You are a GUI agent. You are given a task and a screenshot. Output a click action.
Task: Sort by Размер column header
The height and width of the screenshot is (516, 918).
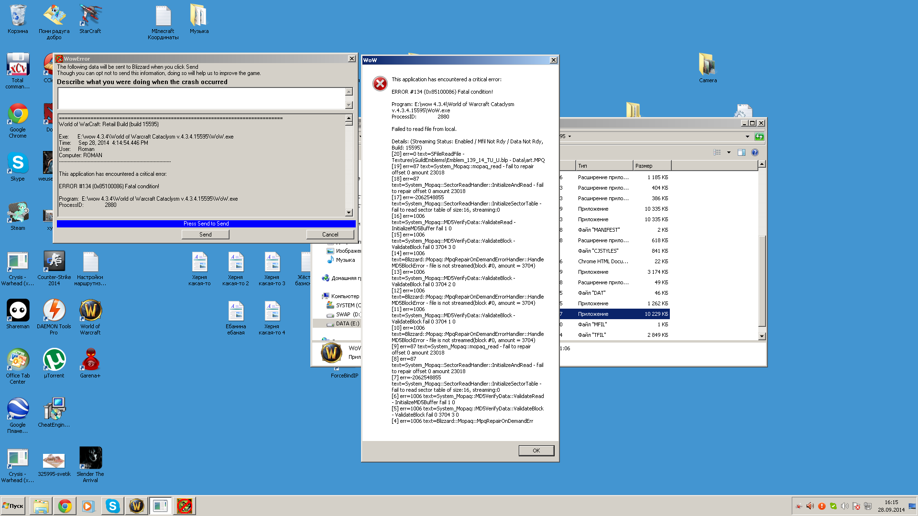(x=652, y=166)
